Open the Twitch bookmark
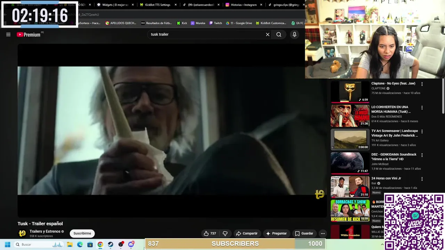Image resolution: width=445 pixels, height=250 pixels. [x=216, y=23]
